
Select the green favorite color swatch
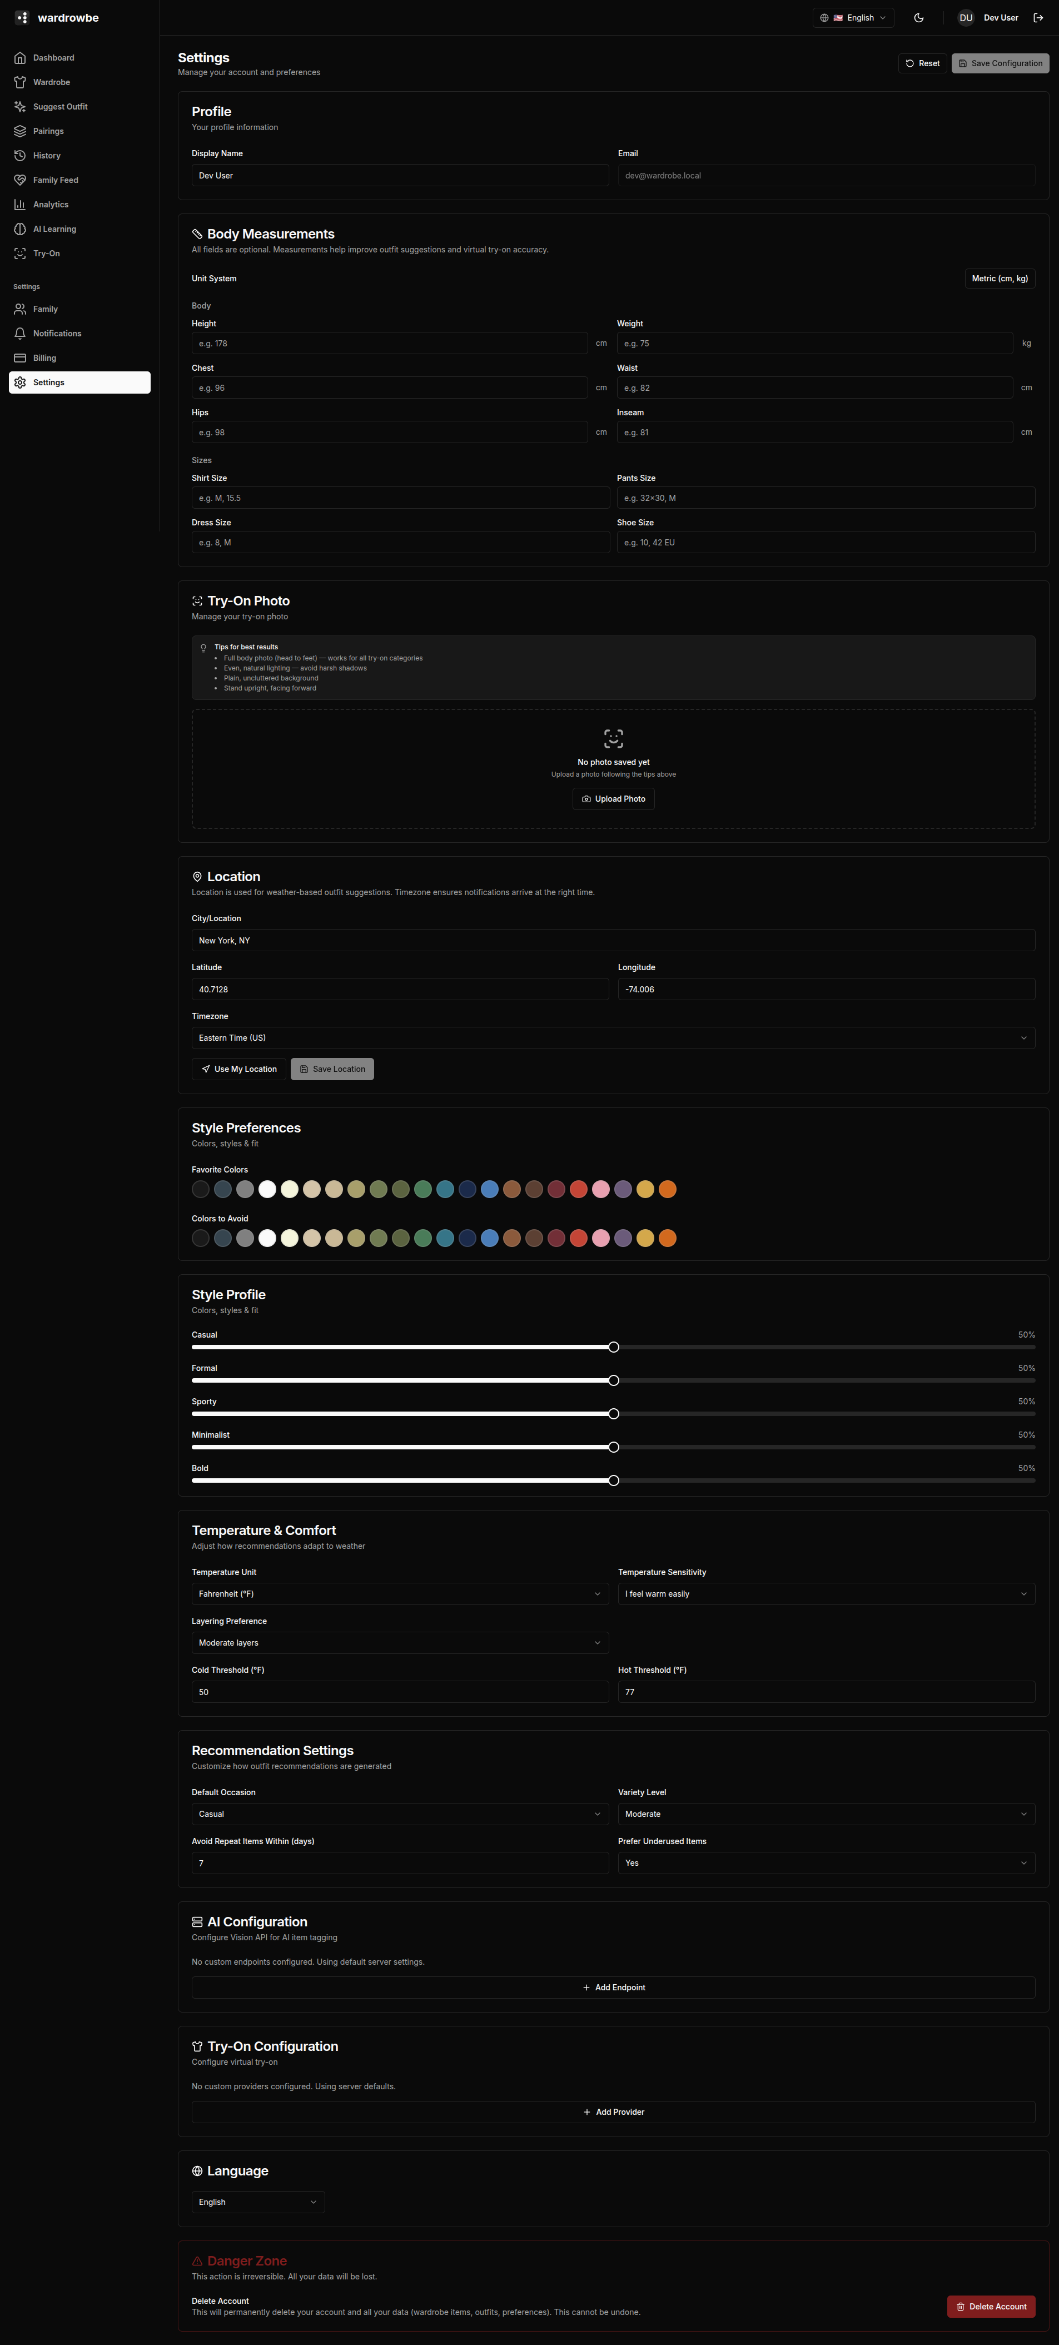point(422,1189)
